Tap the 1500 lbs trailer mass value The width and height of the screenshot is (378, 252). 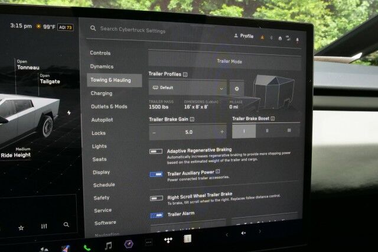(159, 107)
